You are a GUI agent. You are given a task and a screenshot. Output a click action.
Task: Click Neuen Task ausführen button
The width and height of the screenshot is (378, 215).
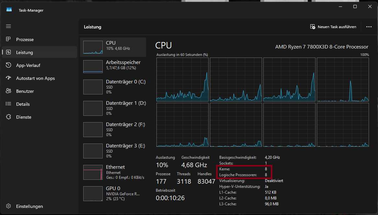click(x=333, y=27)
